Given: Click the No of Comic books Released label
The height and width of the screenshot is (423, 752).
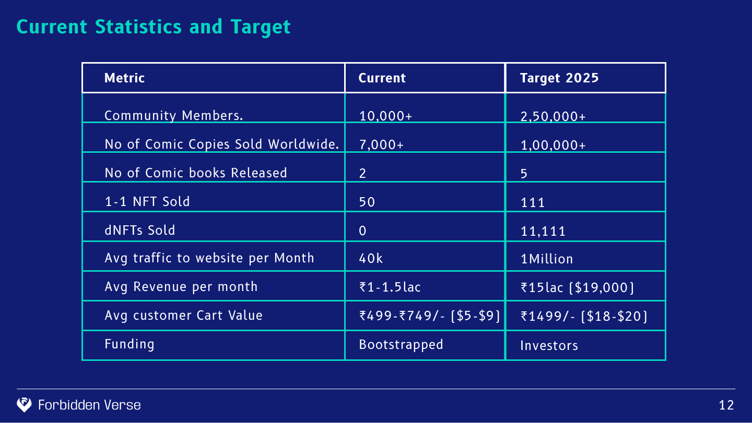Looking at the screenshot, I should pos(196,173).
